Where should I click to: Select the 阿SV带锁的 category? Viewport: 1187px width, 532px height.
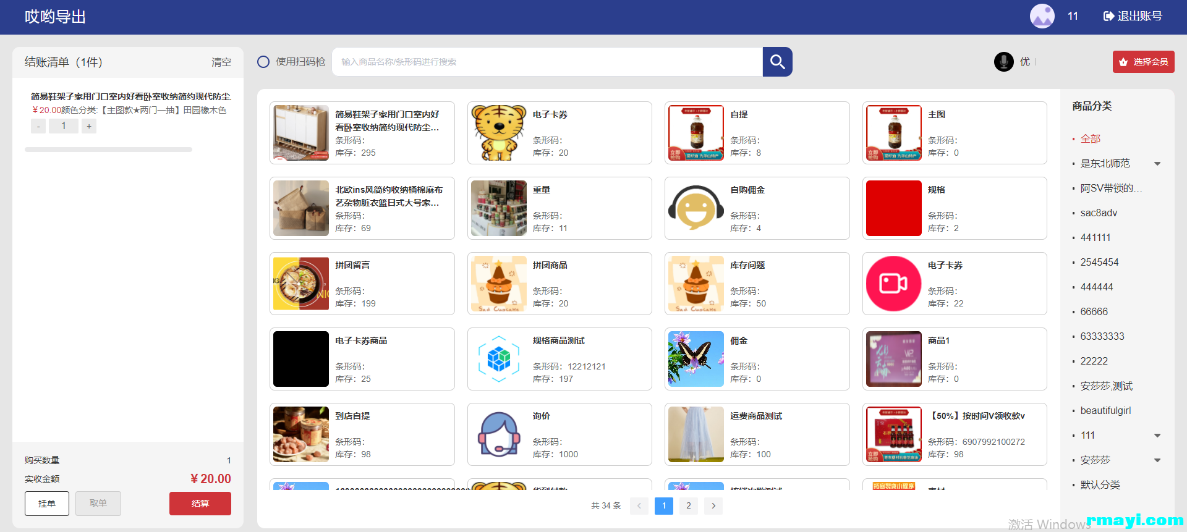click(x=1111, y=188)
